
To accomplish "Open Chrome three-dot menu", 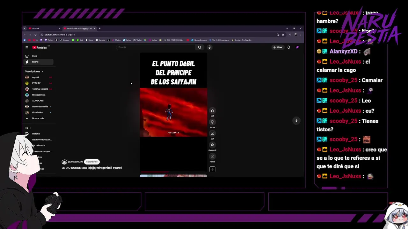I will 301,34.
